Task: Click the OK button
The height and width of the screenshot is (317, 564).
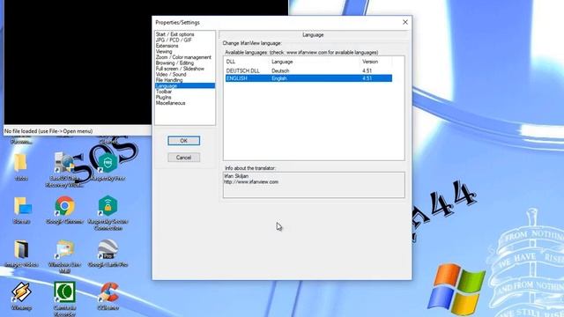Action: pyautogui.click(x=184, y=141)
